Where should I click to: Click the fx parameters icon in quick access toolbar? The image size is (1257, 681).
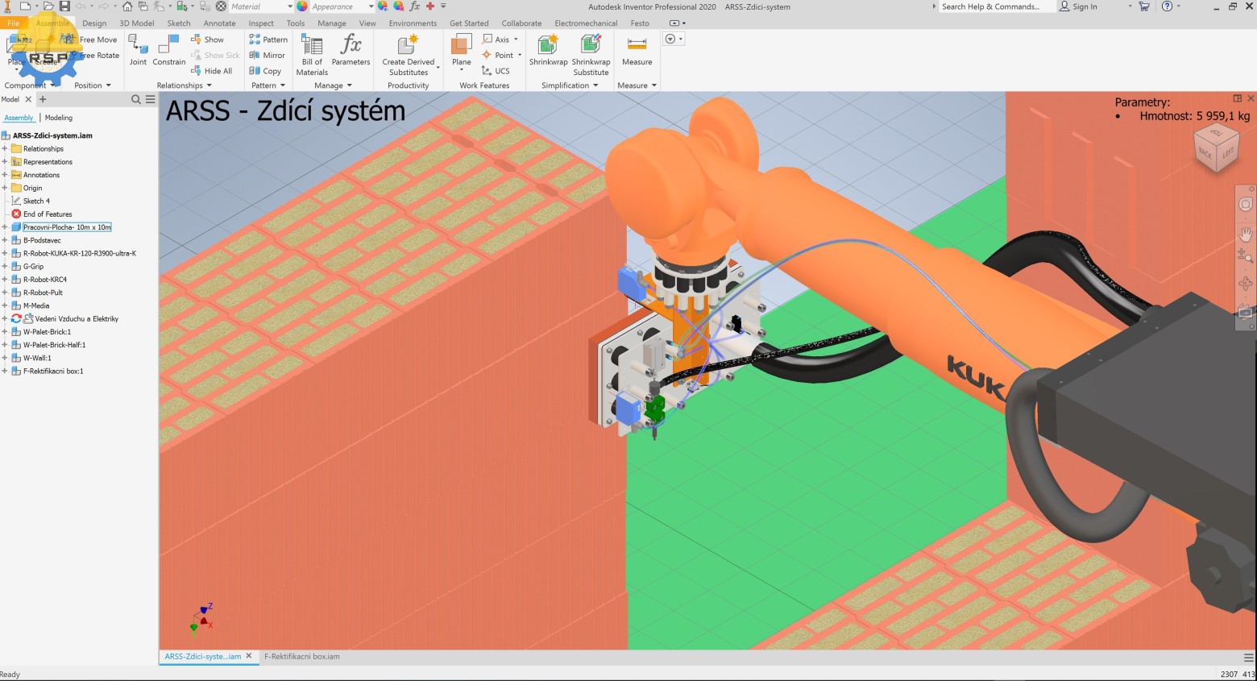coord(415,6)
